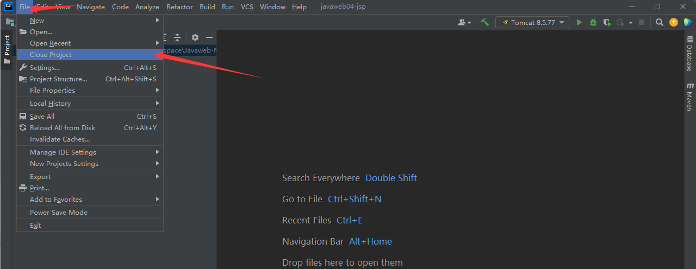Open the View menu

point(63,7)
